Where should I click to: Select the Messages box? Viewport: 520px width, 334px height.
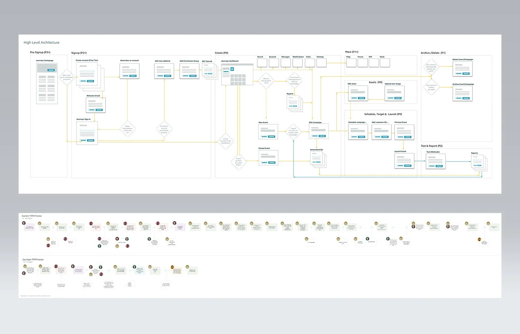point(286,63)
